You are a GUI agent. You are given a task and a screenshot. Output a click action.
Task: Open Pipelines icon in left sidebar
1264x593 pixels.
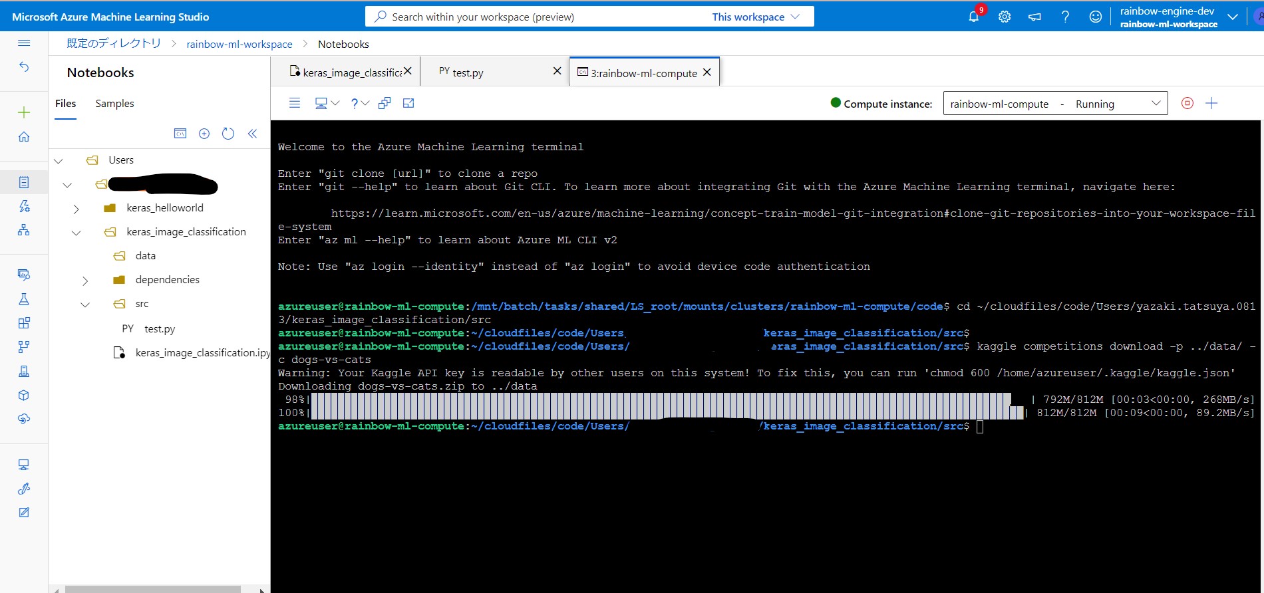pos(24,347)
